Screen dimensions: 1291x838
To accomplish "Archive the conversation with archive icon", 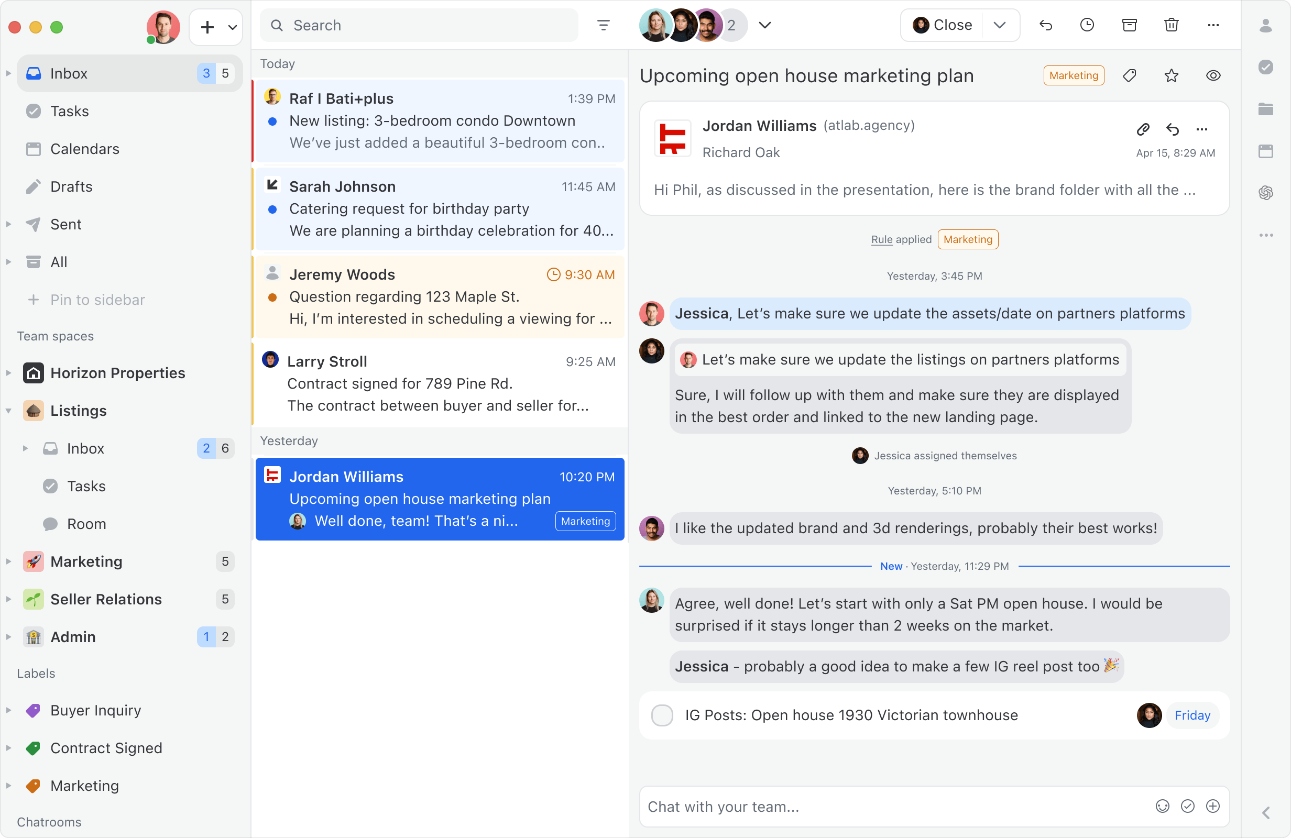I will 1129,25.
